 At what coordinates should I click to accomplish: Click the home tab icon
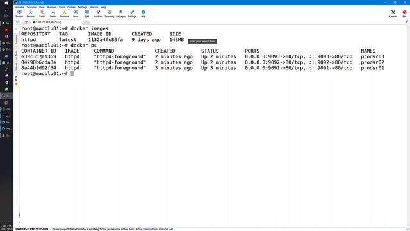point(26,22)
